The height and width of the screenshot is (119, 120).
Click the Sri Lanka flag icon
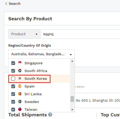(20, 94)
